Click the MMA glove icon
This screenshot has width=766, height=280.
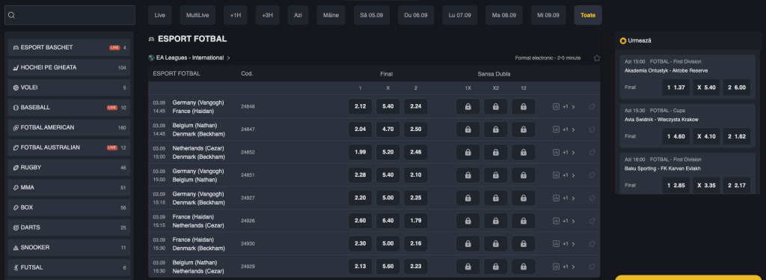click(16, 188)
